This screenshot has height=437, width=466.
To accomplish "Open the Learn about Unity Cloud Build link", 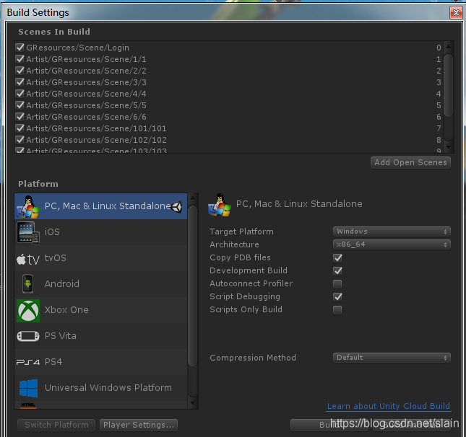I will 389,406.
